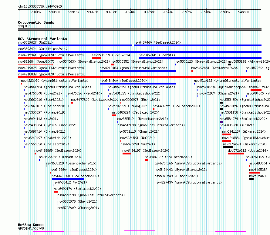Select nsv4515830 gnomAD variant label

[x=151, y=125]
